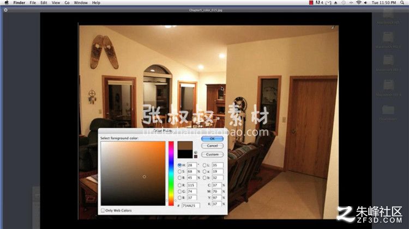Screen dimensions: 409x229
Task: Click the M magenta field showing 70
Action: pos(216,191)
